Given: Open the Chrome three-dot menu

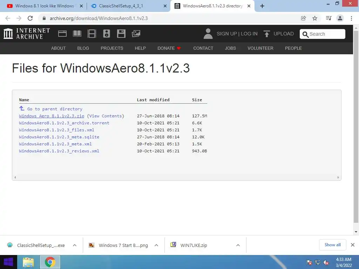Looking at the screenshot, I should click(x=351, y=18).
